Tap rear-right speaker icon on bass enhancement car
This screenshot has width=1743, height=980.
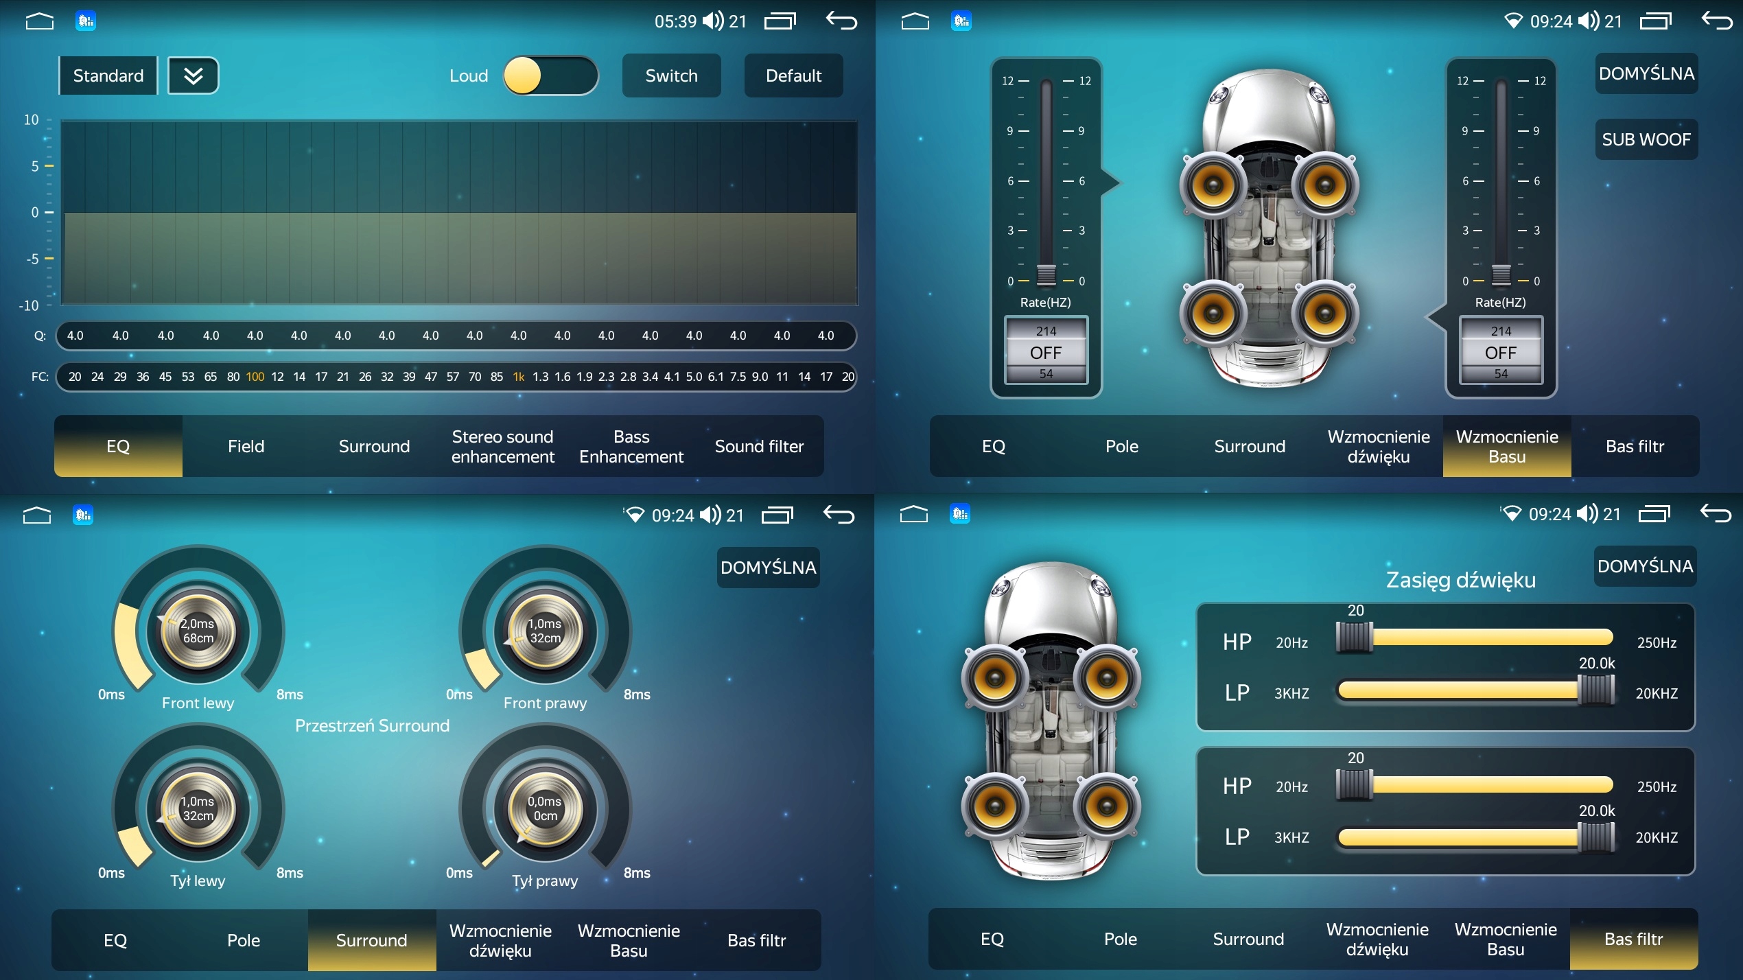click(1325, 314)
